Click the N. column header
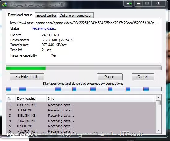The image size is (170, 141). click(11, 98)
